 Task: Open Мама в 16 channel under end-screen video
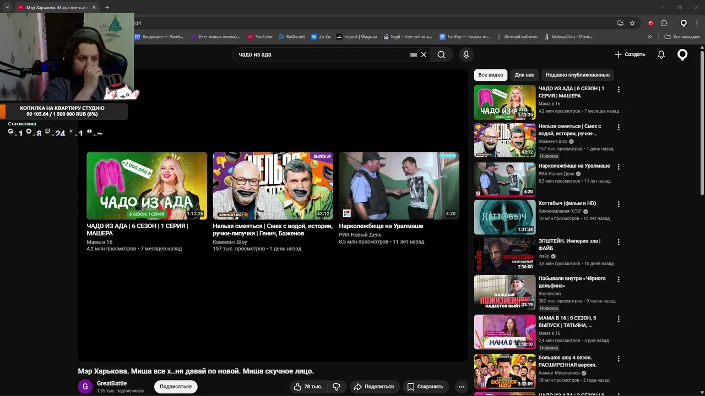99,242
